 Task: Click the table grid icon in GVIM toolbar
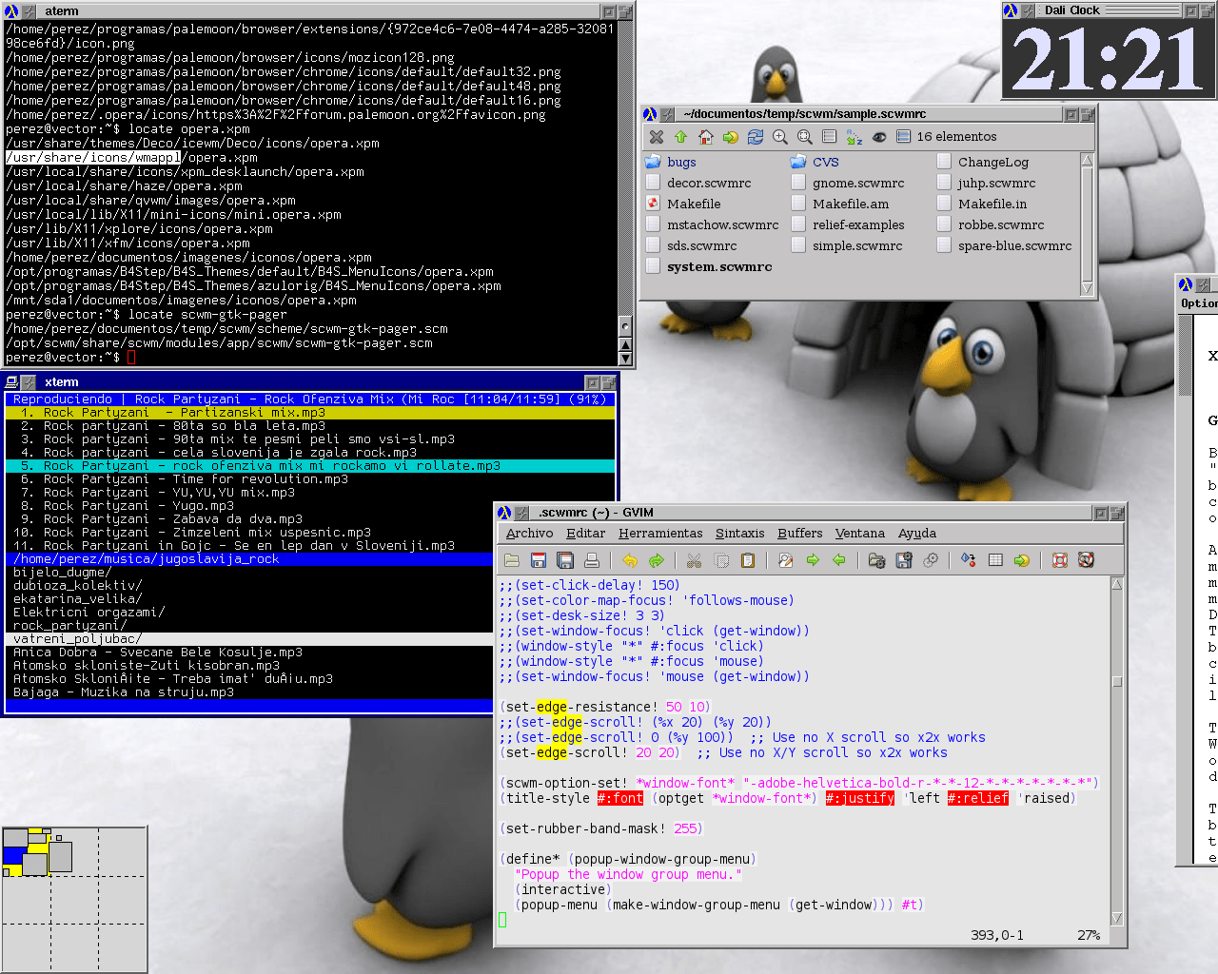[995, 560]
